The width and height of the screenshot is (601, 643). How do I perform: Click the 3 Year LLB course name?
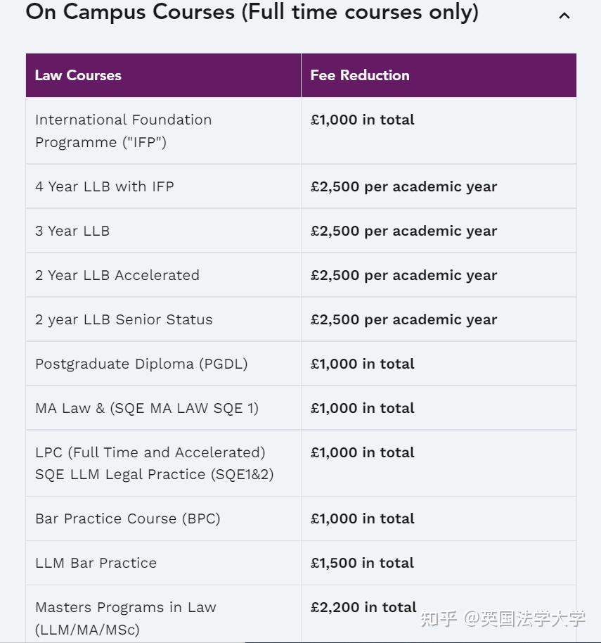[72, 231]
